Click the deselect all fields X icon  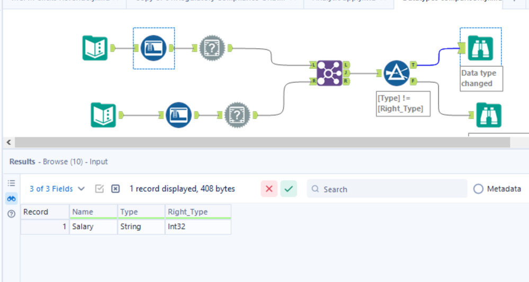115,189
